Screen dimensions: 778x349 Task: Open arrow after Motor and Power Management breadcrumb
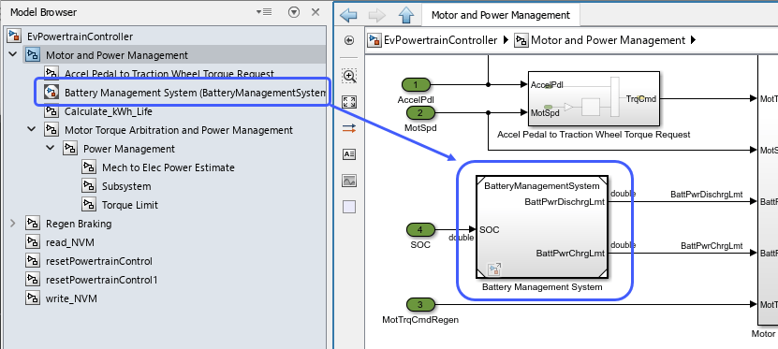click(693, 40)
